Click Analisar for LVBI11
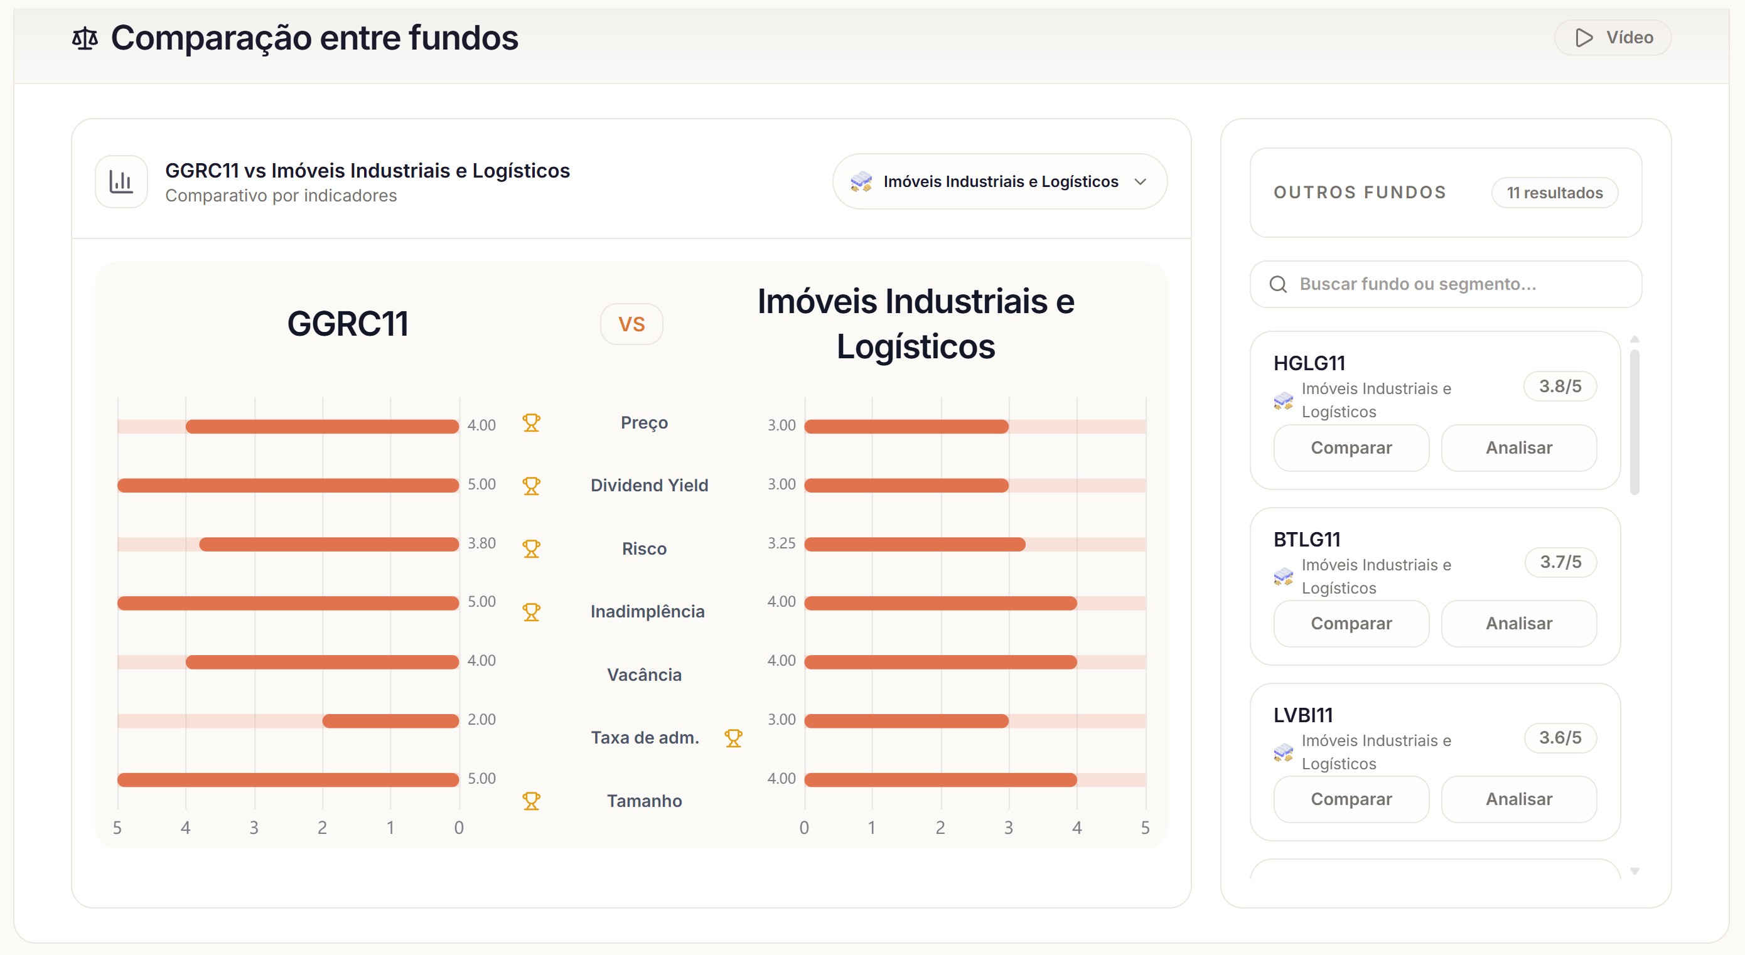1745x955 pixels. click(1518, 799)
